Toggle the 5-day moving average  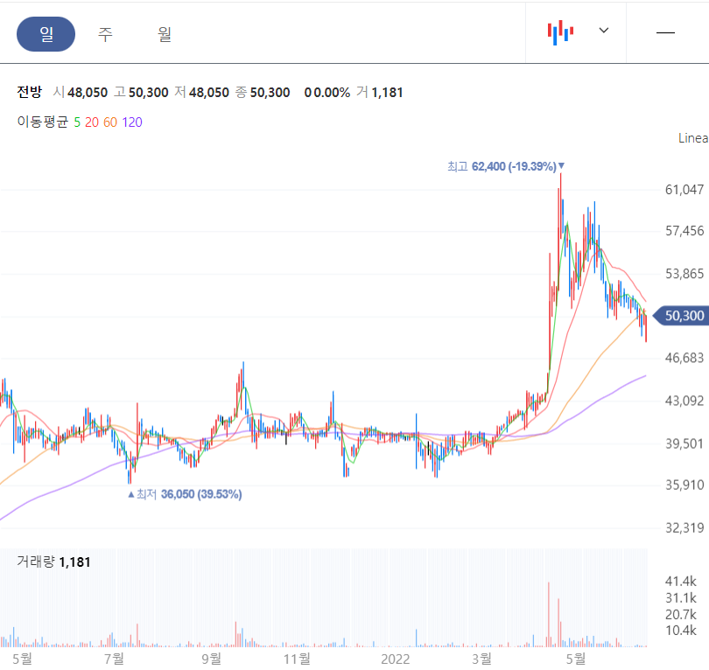[x=77, y=122]
